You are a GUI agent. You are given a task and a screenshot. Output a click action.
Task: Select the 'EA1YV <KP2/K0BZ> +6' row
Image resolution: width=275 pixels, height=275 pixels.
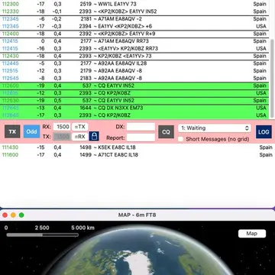pyautogui.click(x=134, y=26)
